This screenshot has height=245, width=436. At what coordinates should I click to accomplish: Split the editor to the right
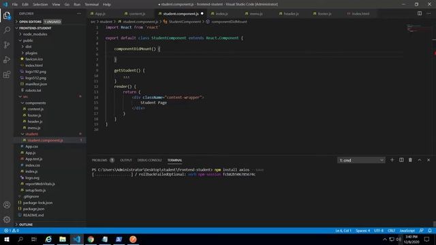(x=420, y=14)
